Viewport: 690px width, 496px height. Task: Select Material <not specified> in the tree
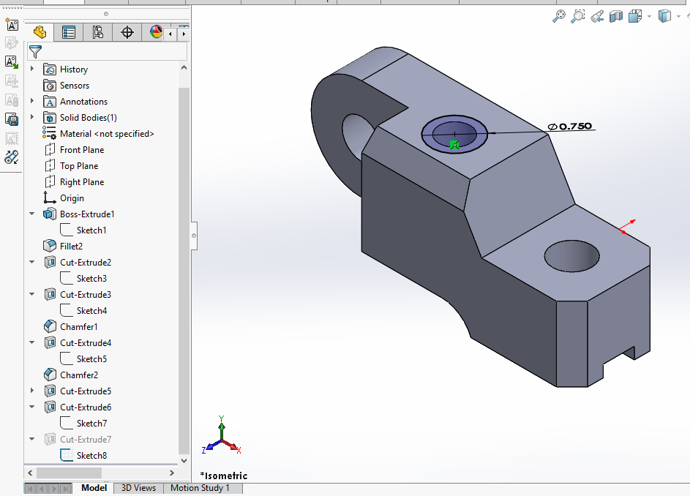coord(107,134)
